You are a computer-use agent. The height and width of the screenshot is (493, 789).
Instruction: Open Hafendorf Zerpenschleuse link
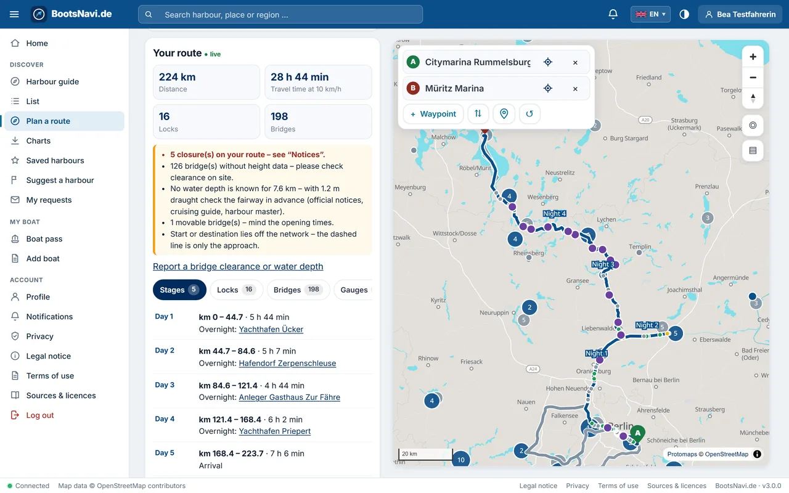(x=288, y=363)
